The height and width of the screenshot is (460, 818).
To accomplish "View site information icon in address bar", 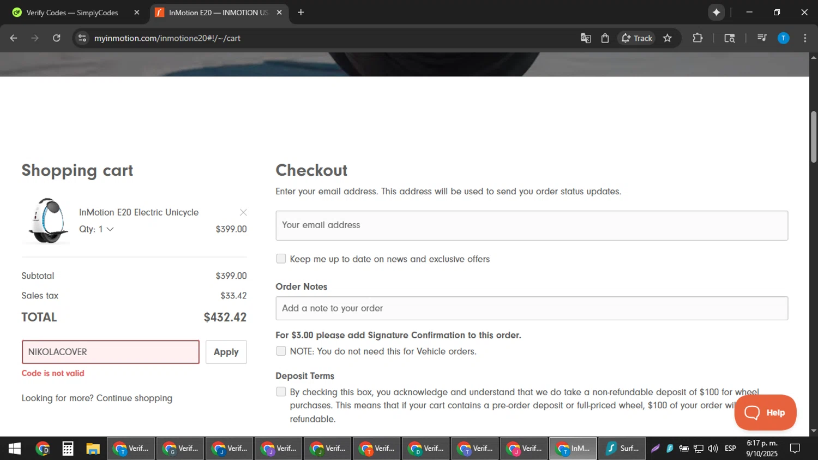I will [x=82, y=38].
